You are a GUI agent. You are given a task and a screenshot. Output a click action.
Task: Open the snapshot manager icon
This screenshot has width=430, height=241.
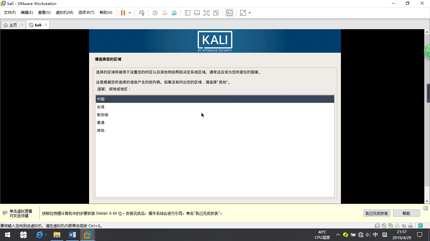(x=174, y=13)
